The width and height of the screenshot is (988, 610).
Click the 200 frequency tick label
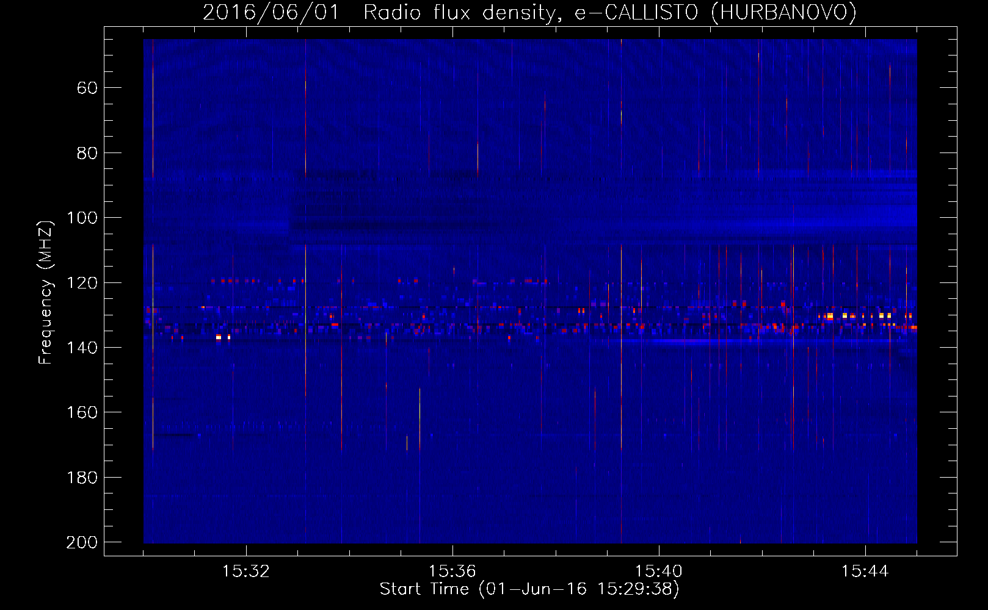click(82, 542)
